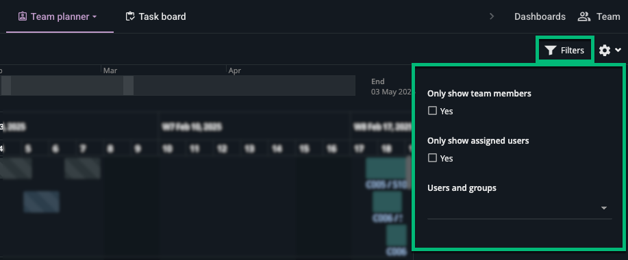Click the Team planner icon

click(x=23, y=17)
